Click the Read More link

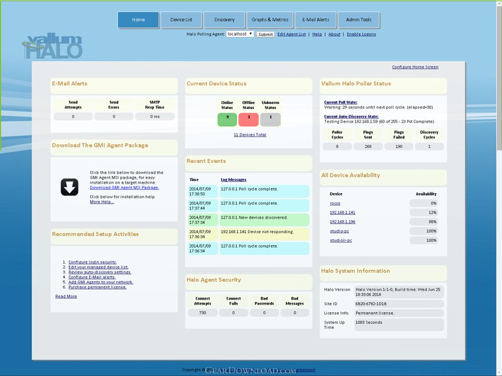point(66,296)
